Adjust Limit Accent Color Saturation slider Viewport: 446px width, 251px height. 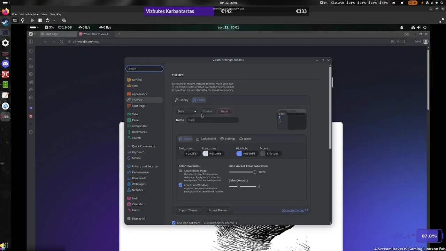pyautogui.click(x=243, y=172)
